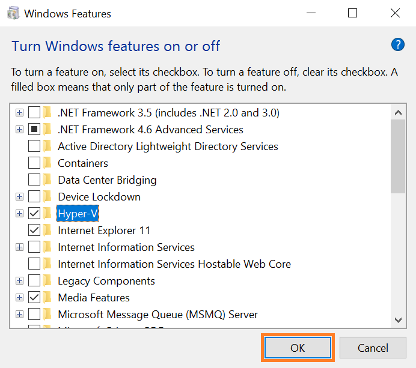This screenshot has height=368, width=416.
Task: Select the Microsoft Message Queue (MSMQ) Server label
Action: click(158, 315)
